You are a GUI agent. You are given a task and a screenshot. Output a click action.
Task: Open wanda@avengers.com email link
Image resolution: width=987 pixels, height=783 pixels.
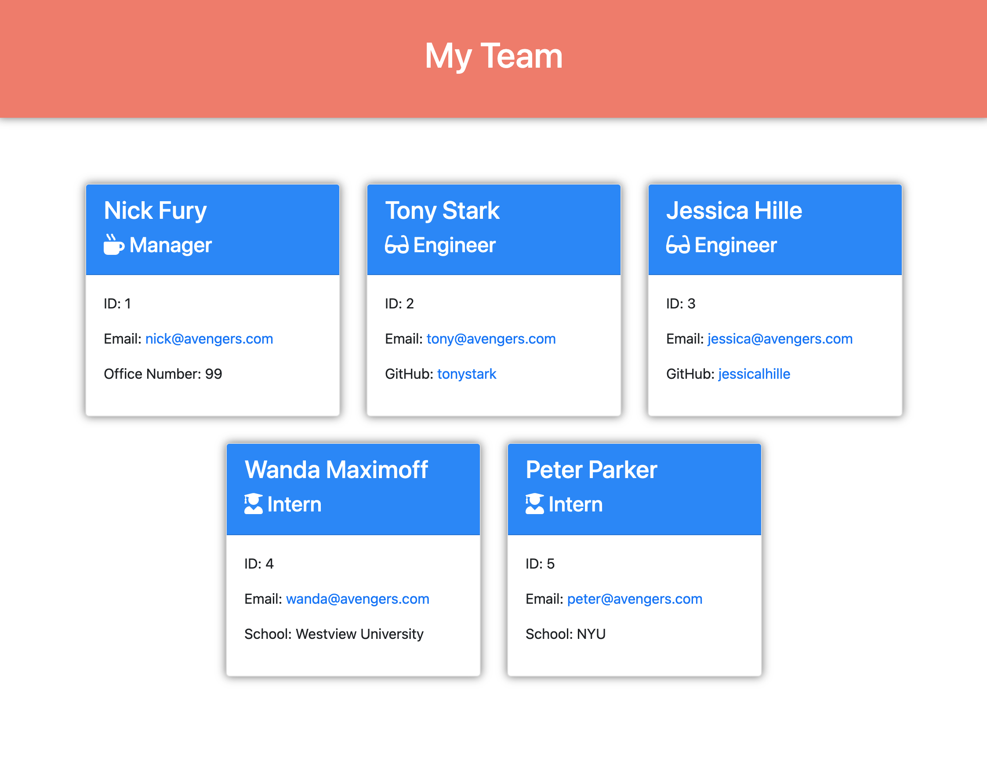[x=358, y=598]
